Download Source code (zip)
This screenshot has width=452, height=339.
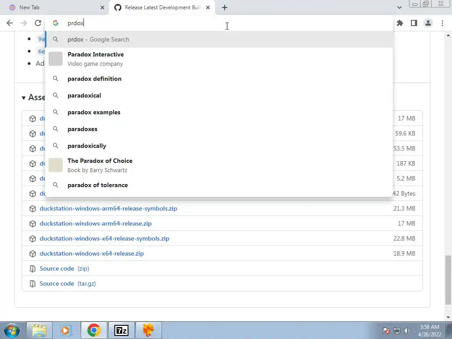(x=64, y=268)
